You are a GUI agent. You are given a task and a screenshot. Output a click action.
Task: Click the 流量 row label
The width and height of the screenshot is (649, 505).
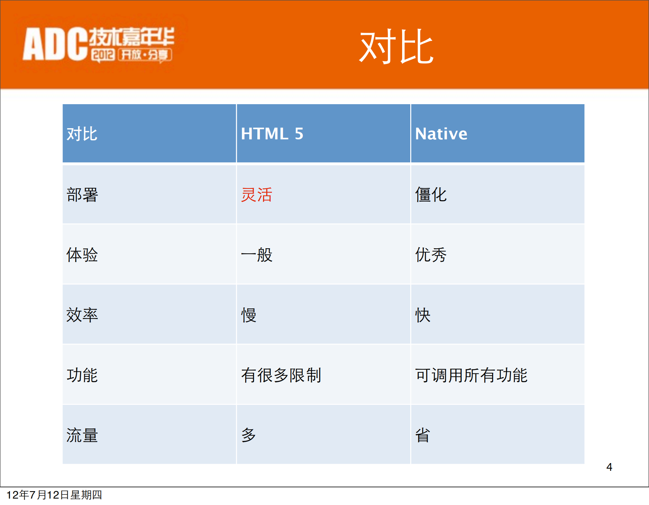82,436
